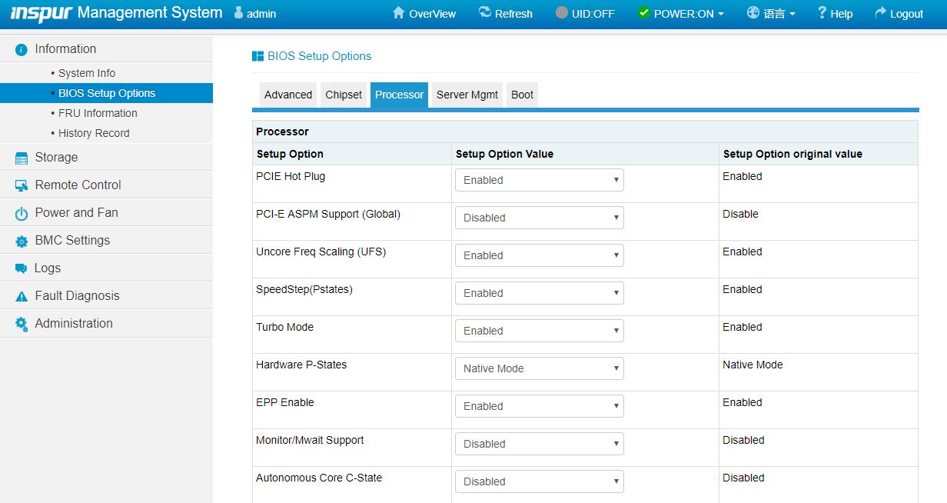Click the BIOS Setup Options heading icon

pos(258,56)
